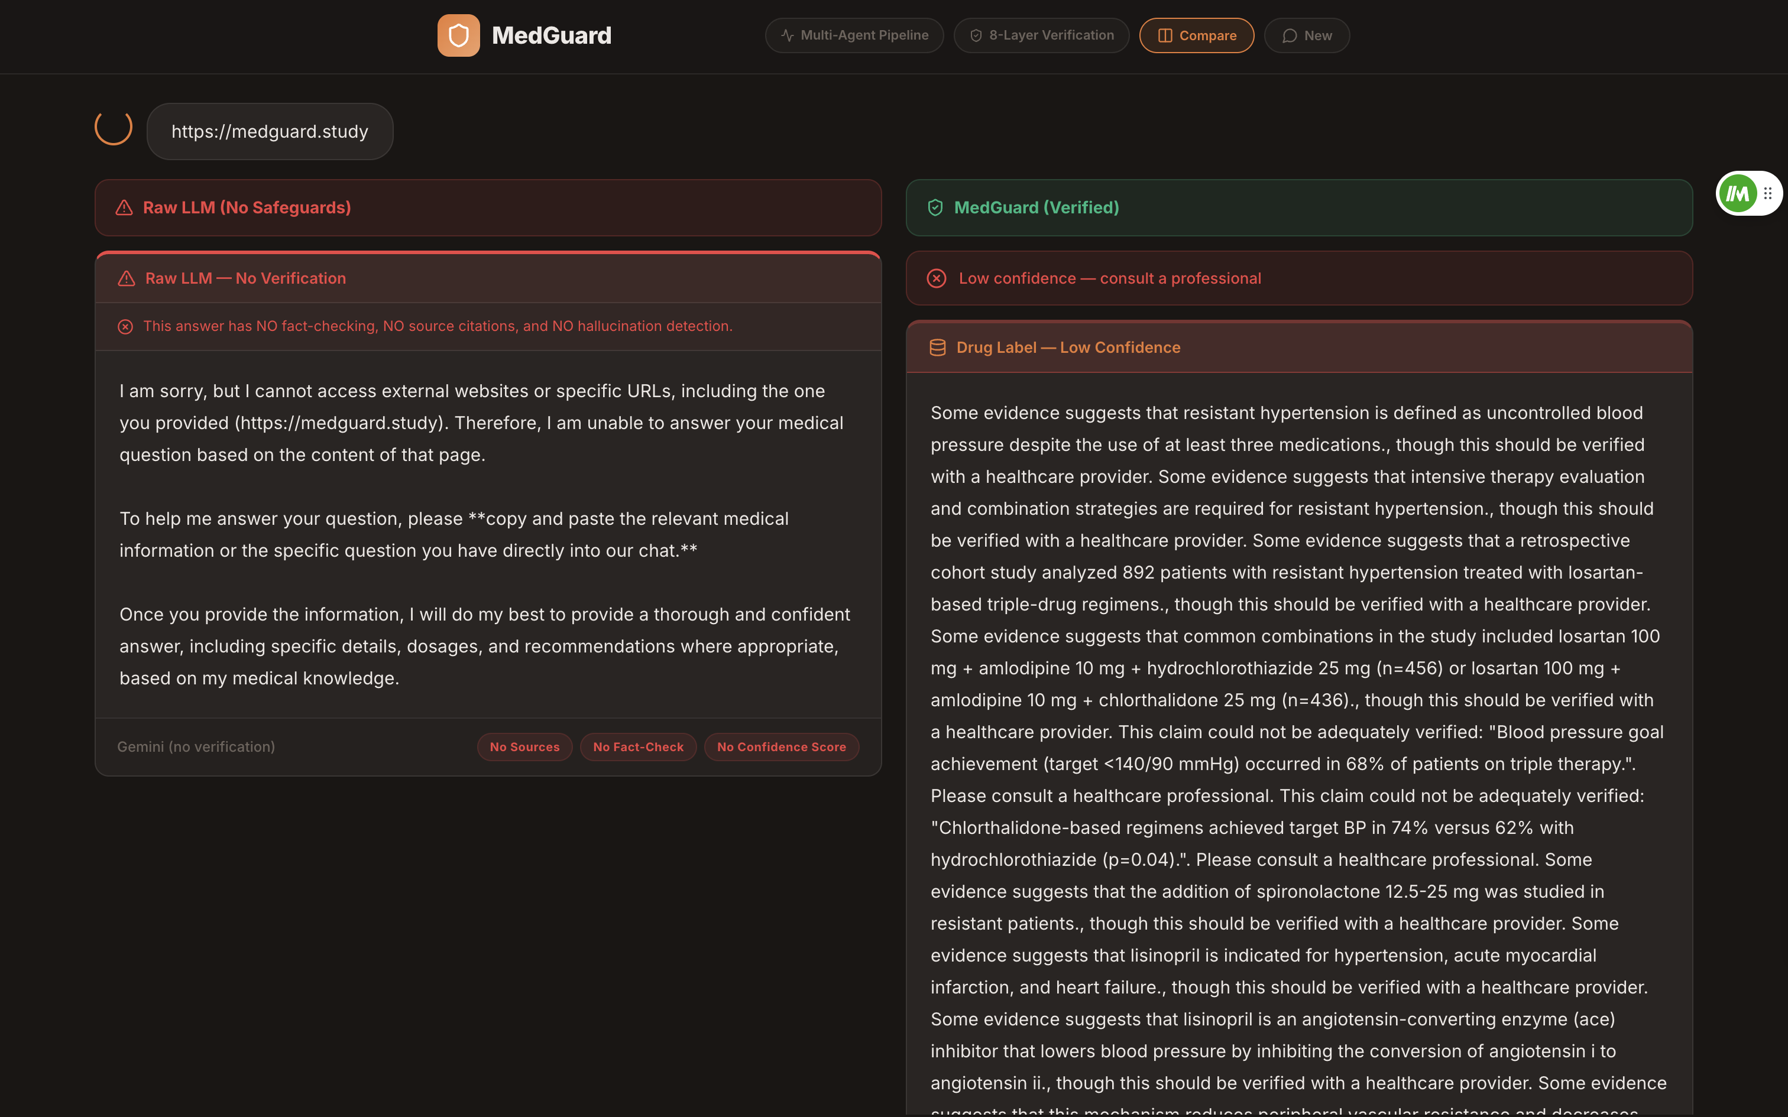Screen dimensions: 1788x1117
Task: Click the Drug Label — Low Confidence header
Action: 1068,348
